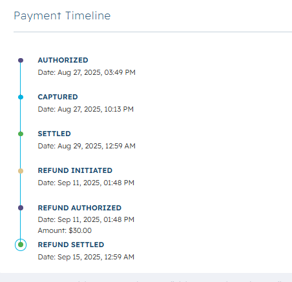Select the REFUND INITIATED heading
Screen dimensions: 292x282
pos(75,170)
